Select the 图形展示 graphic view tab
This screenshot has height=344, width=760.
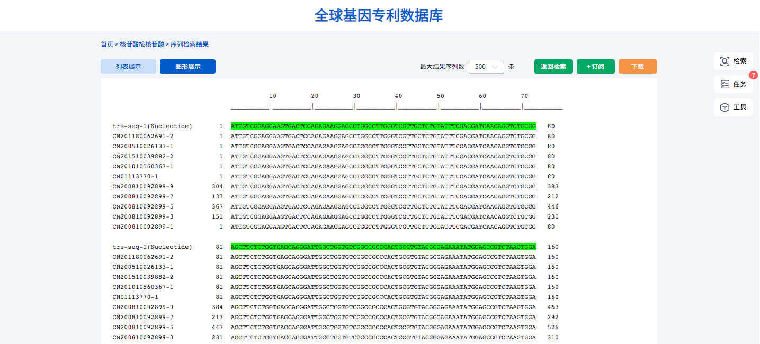coord(187,67)
